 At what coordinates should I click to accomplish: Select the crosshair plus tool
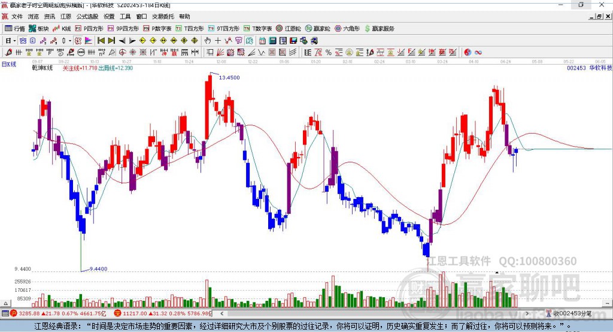[218, 41]
